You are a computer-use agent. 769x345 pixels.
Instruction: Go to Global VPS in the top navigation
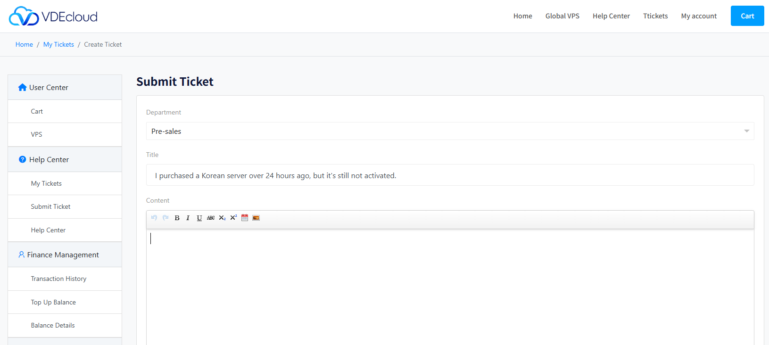coord(562,16)
